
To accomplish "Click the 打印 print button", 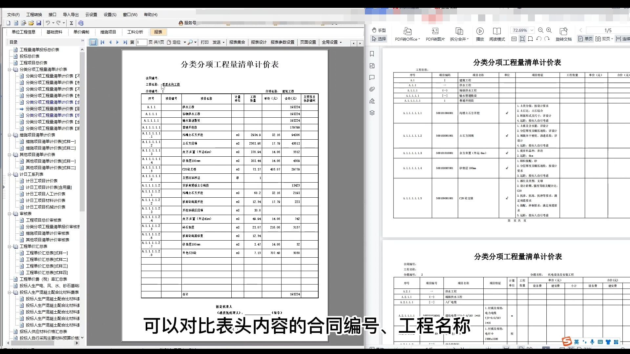I will click(205, 42).
